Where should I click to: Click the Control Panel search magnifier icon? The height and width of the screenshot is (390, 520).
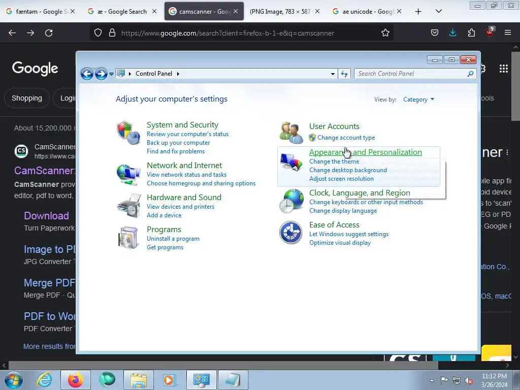coord(470,74)
